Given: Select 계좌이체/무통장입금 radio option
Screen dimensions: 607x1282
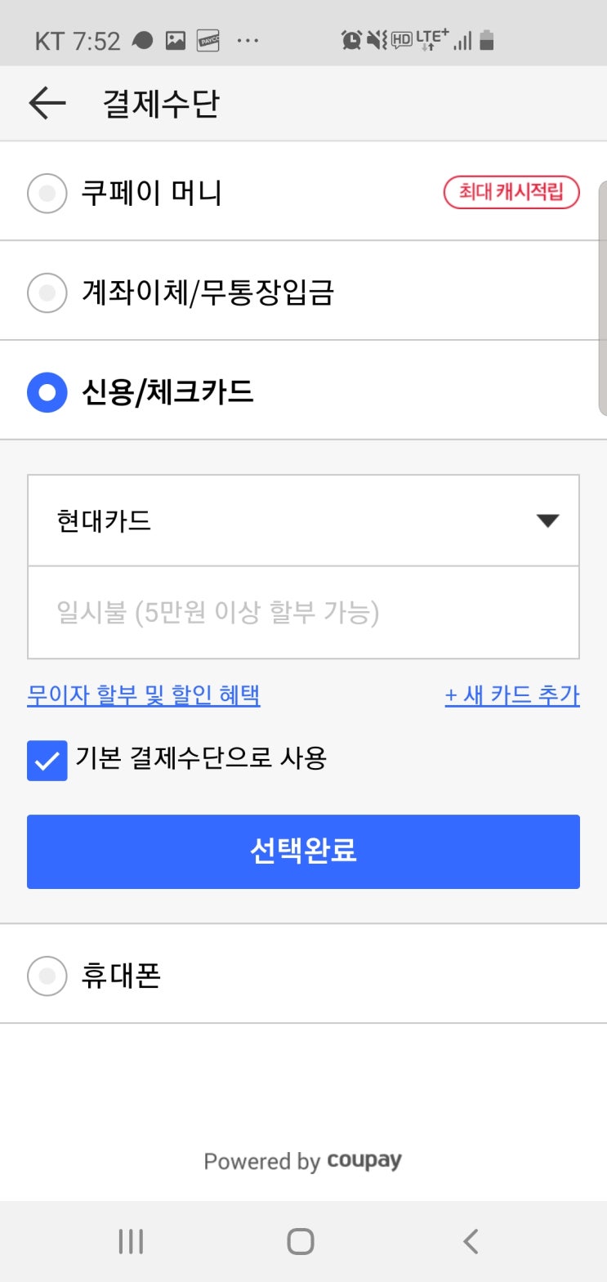Looking at the screenshot, I should pyautogui.click(x=47, y=293).
